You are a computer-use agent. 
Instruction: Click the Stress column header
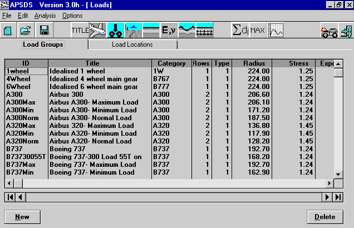293,63
